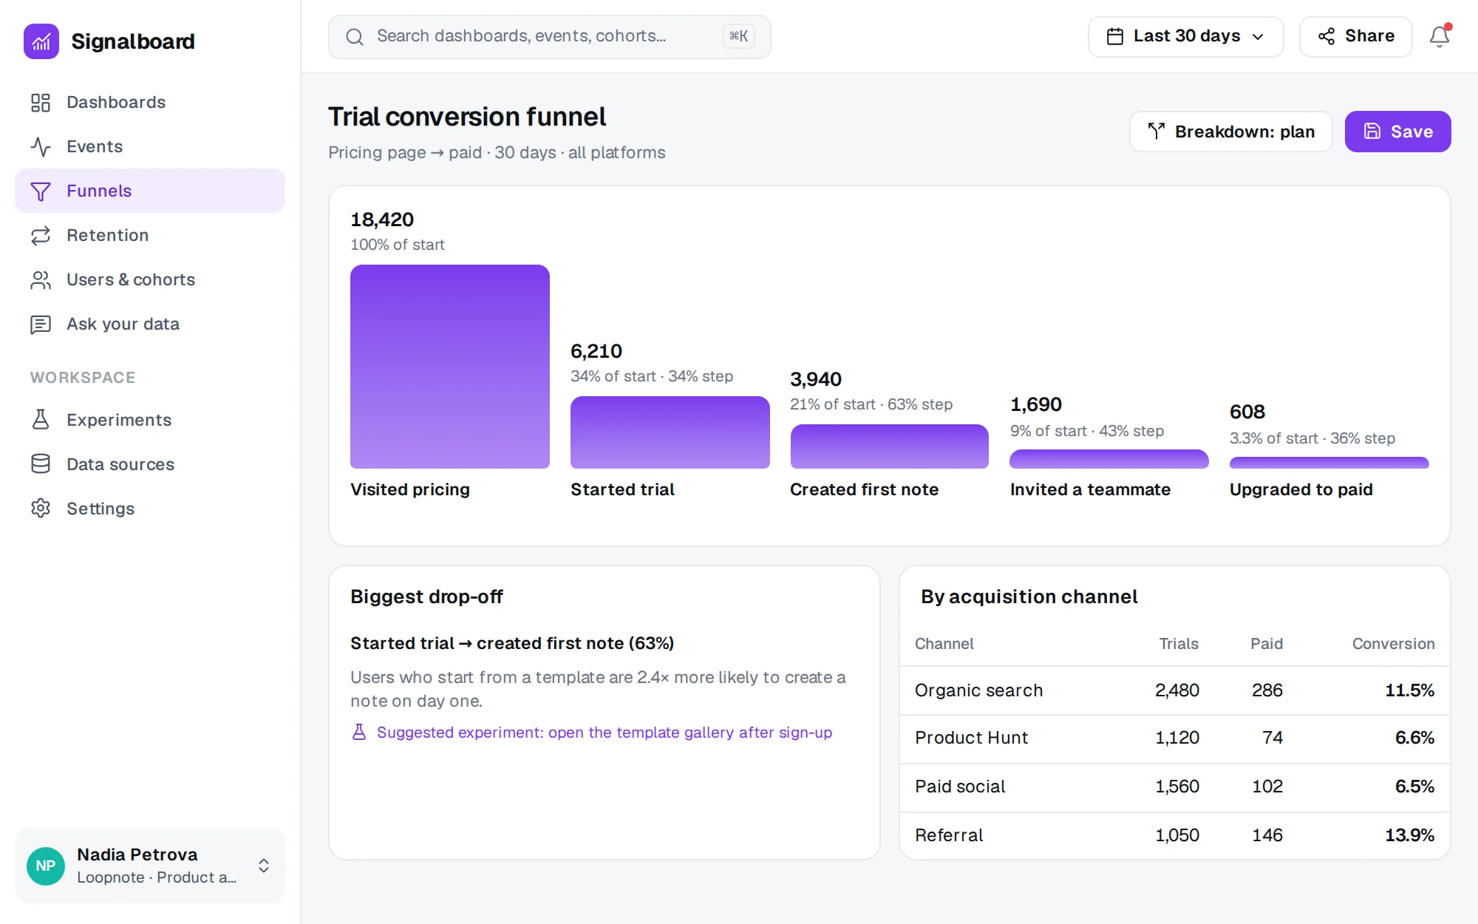Click the Trials column header
The image size is (1478, 924).
click(x=1179, y=644)
